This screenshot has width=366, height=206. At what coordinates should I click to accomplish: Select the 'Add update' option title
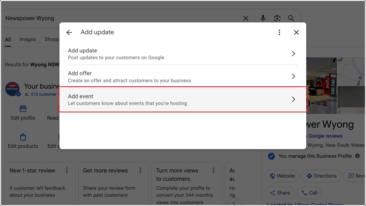click(x=82, y=51)
